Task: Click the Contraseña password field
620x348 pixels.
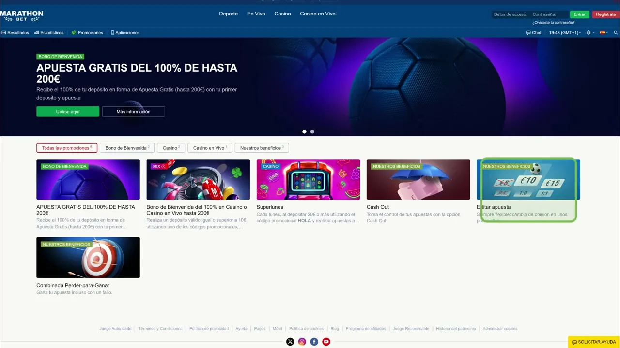Action: [549, 14]
